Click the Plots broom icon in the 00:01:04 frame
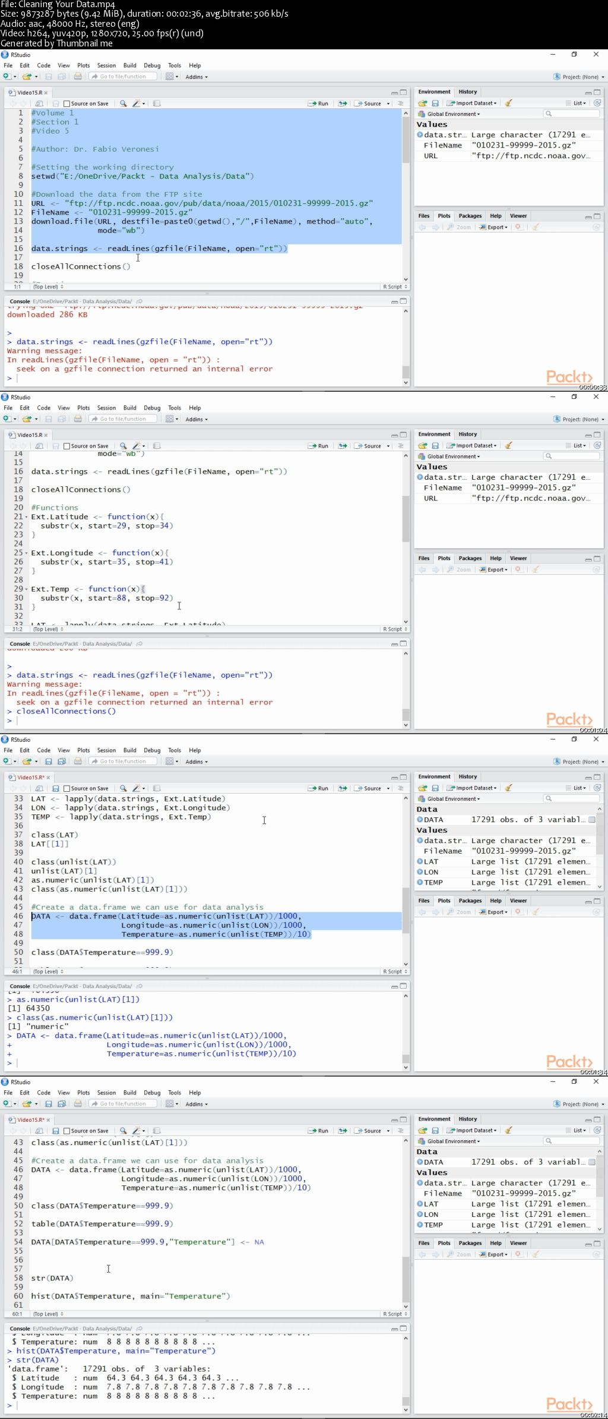The width and height of the screenshot is (608, 1419). [x=535, y=570]
